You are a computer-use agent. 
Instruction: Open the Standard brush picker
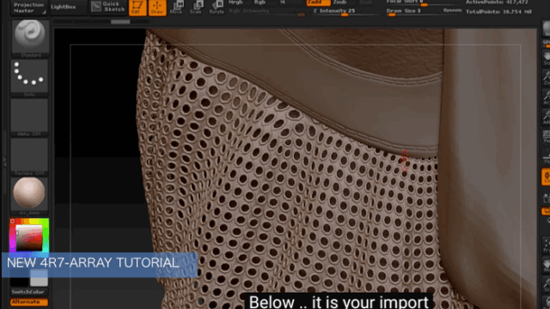point(31,38)
